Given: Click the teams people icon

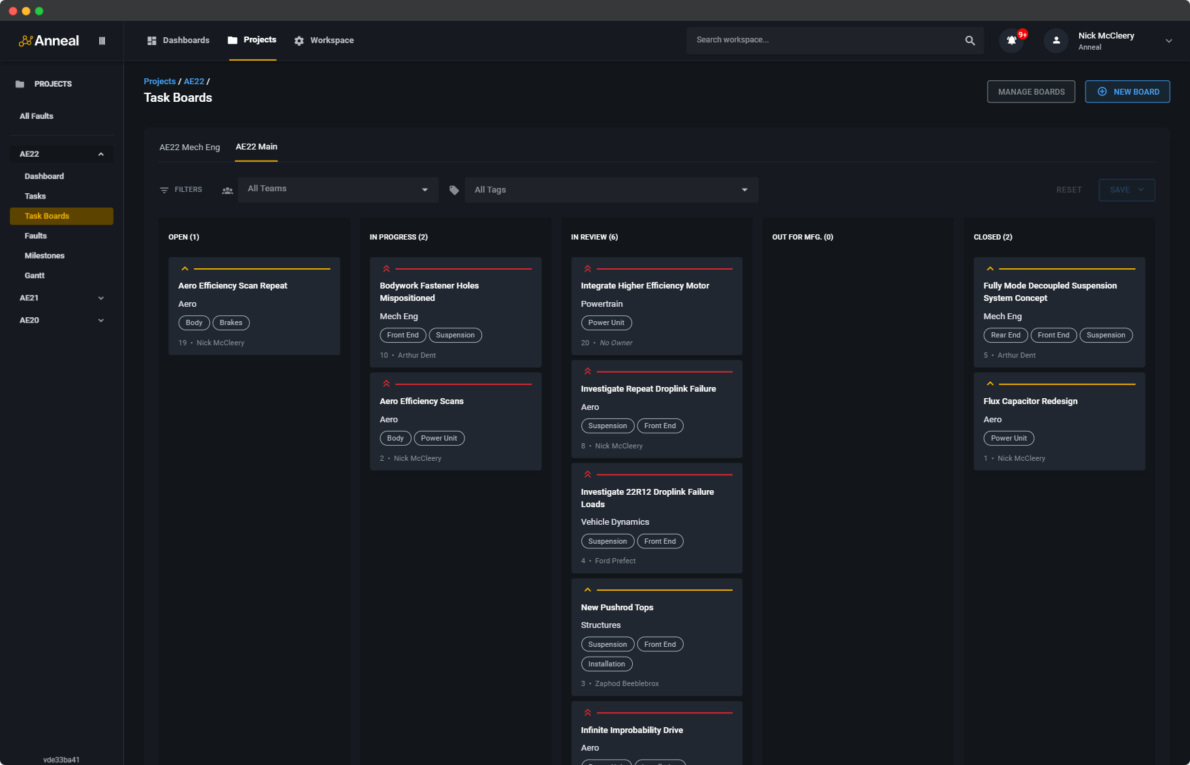Looking at the screenshot, I should [x=227, y=191].
